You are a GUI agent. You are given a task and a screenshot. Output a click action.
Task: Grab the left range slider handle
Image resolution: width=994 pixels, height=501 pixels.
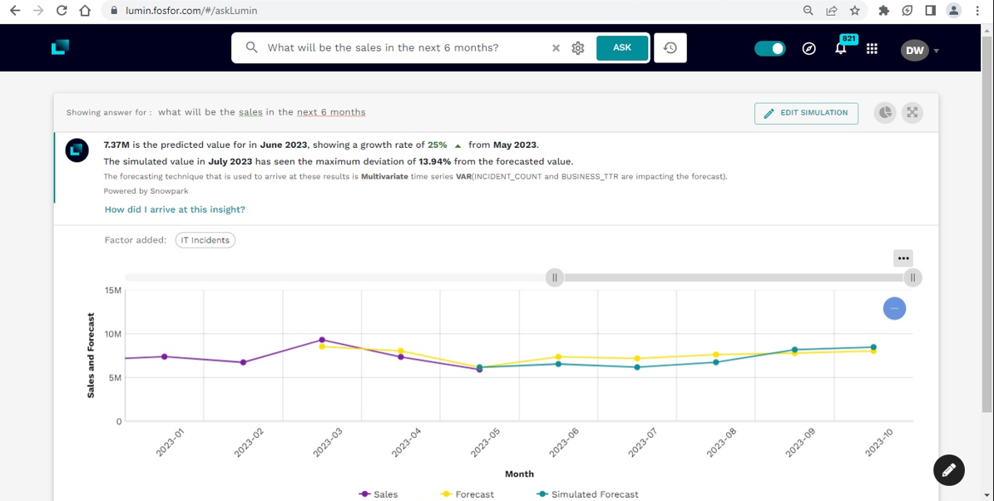point(555,278)
